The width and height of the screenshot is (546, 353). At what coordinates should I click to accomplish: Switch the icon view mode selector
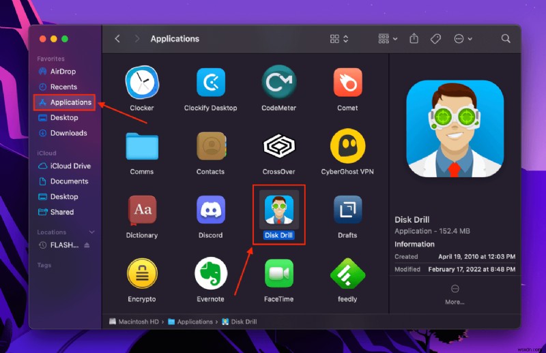(339, 39)
